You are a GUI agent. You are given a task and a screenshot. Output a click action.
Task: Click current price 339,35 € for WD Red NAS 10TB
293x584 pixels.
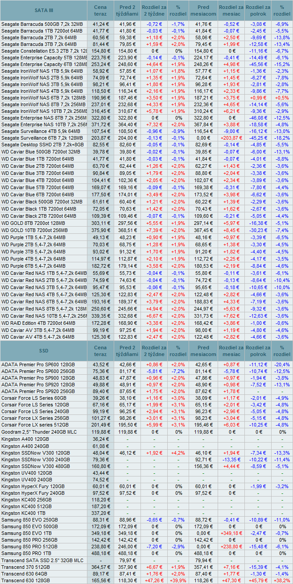pyautogui.click(x=100, y=316)
